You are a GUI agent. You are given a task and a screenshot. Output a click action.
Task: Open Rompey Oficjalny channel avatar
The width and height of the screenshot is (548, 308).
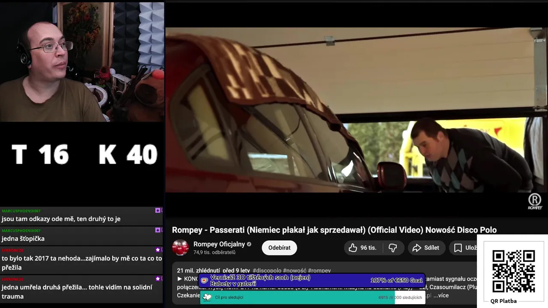[180, 248]
